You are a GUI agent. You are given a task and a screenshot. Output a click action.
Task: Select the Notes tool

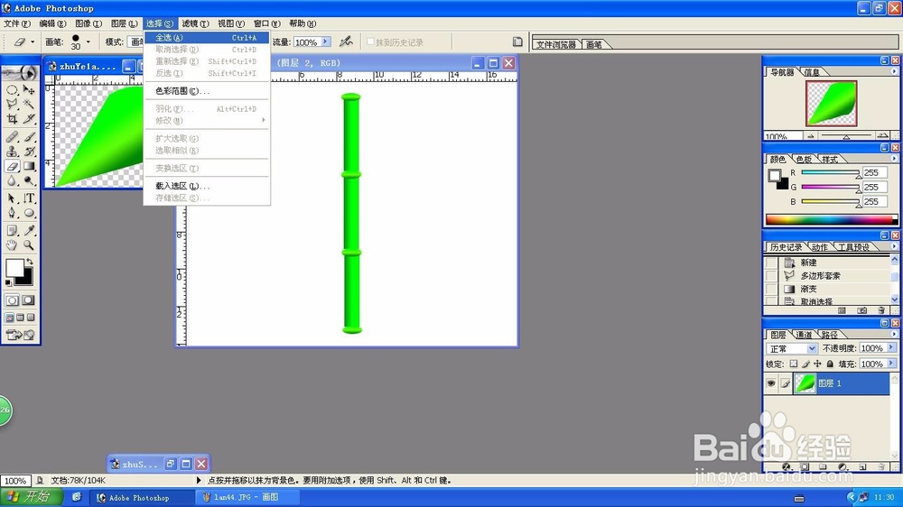12,231
